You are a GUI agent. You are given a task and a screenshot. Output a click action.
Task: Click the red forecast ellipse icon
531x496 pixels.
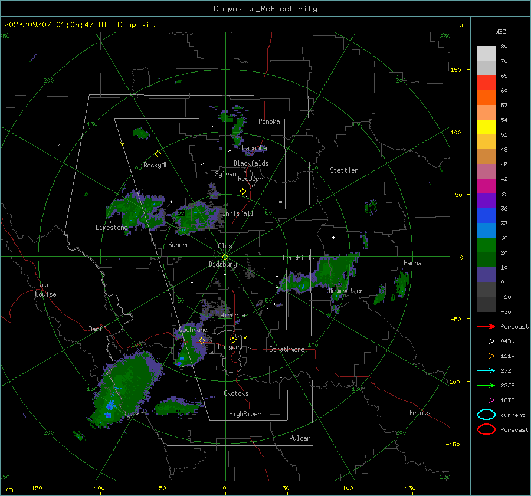click(486, 429)
